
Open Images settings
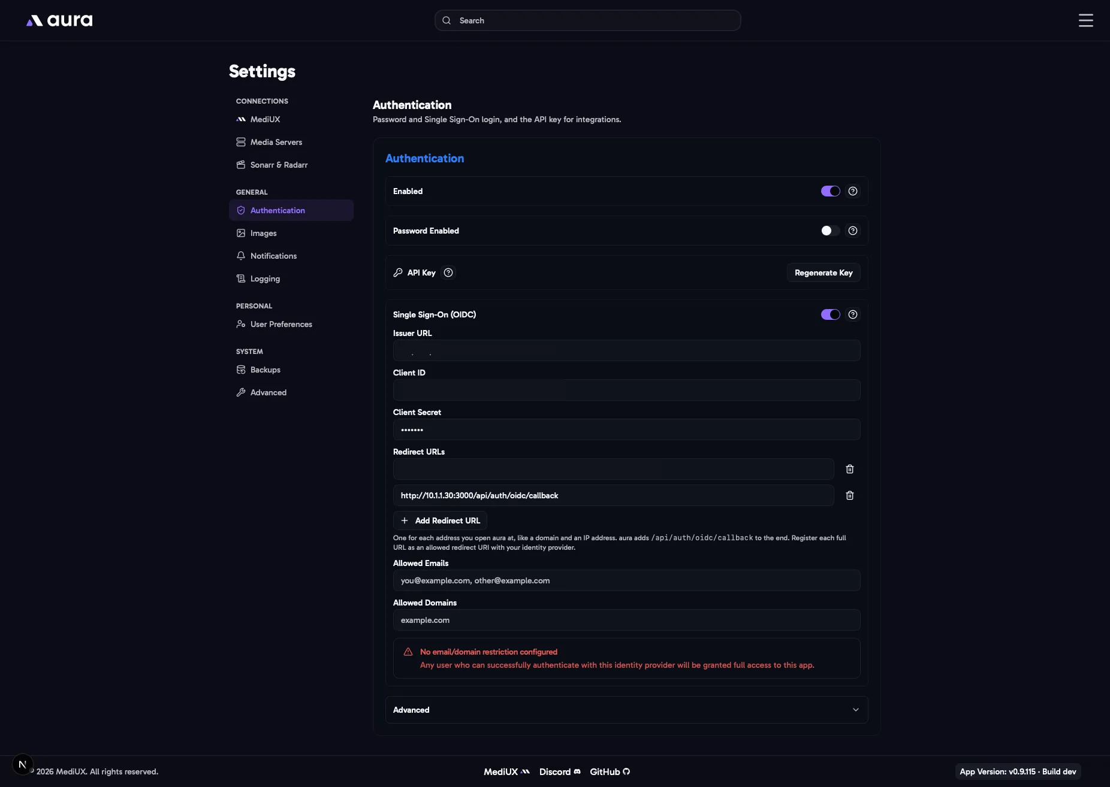click(x=291, y=233)
